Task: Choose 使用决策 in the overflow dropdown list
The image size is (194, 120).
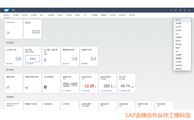Action: (x=182, y=69)
